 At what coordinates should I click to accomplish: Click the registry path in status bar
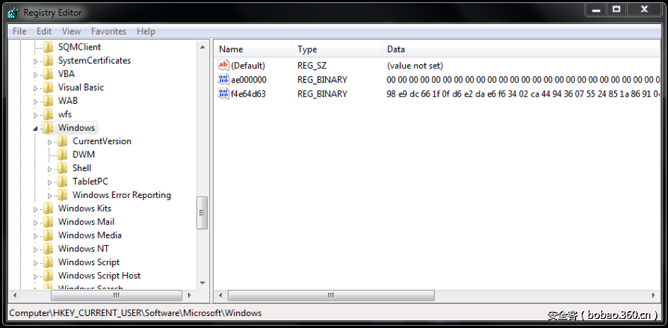coord(136,313)
